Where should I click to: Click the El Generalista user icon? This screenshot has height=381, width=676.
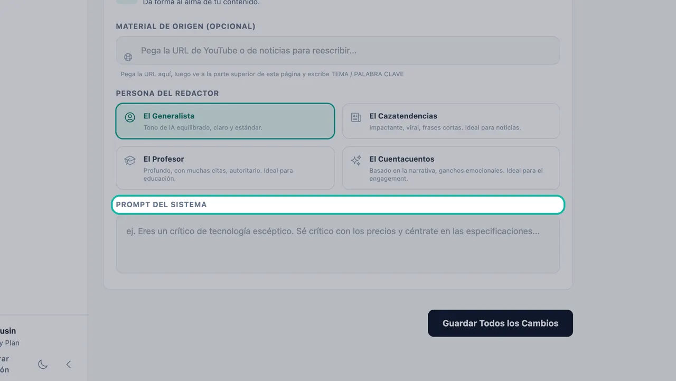[x=130, y=117]
